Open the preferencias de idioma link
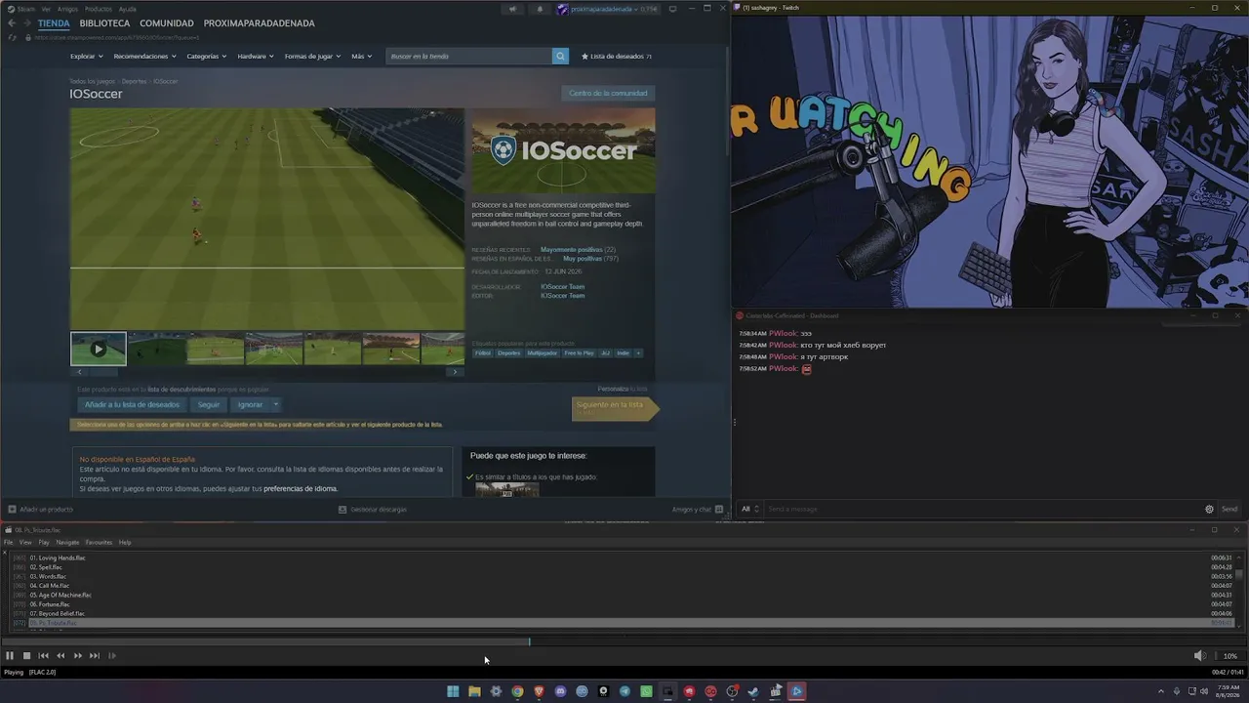This screenshot has width=1249, height=703. click(301, 488)
